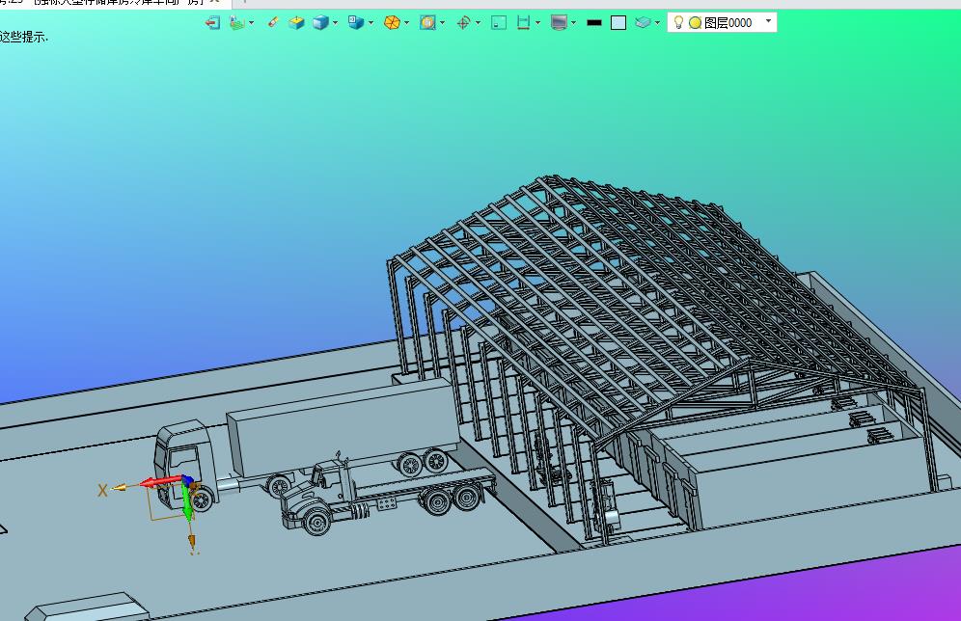Expand the crosshair target dropdown arrow
Image resolution: width=961 pixels, height=621 pixels.
click(x=478, y=23)
